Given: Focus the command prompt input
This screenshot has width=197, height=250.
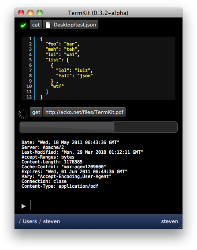Looking at the screenshot, I should pyautogui.click(x=102, y=205).
